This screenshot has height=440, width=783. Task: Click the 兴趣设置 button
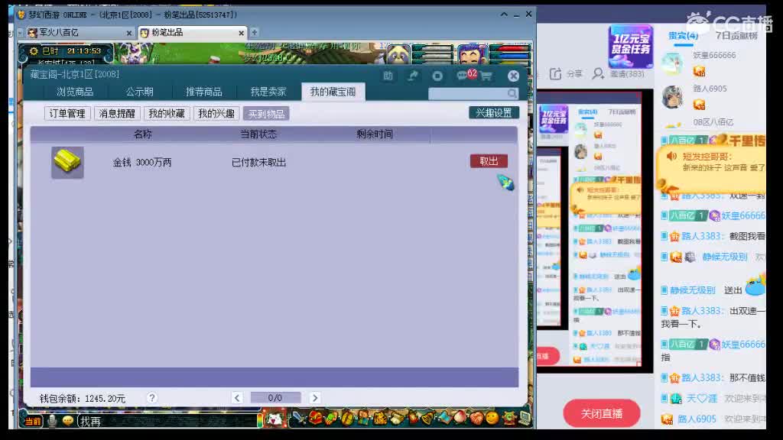[494, 113]
